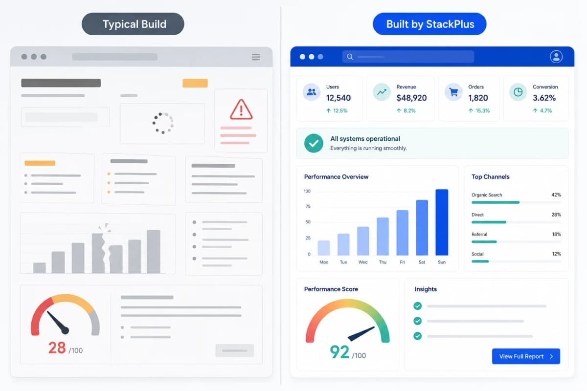Click the second Insights checkmark

click(x=417, y=321)
